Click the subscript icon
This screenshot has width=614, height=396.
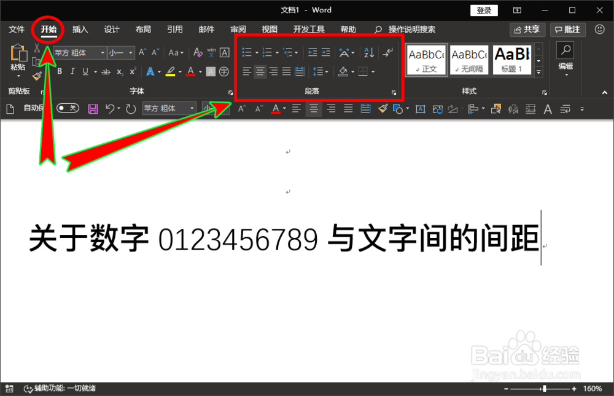[120, 71]
